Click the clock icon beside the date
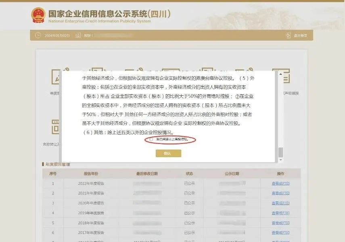The height and width of the screenshot is (242, 345). (x=38, y=35)
